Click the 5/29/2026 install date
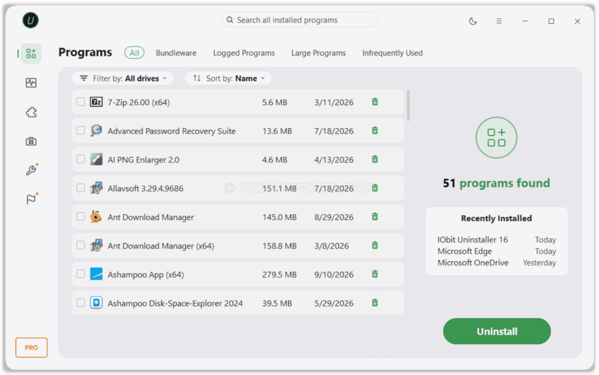 click(334, 303)
